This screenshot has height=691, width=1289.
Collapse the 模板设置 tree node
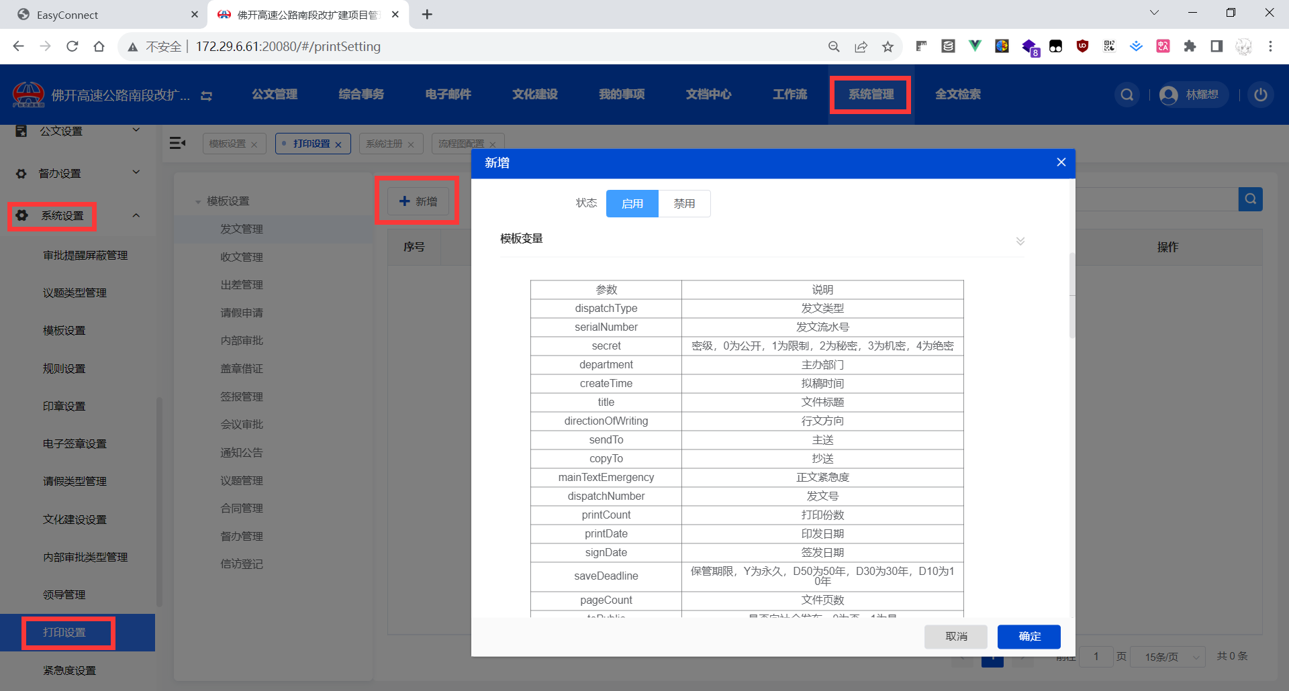(x=198, y=201)
